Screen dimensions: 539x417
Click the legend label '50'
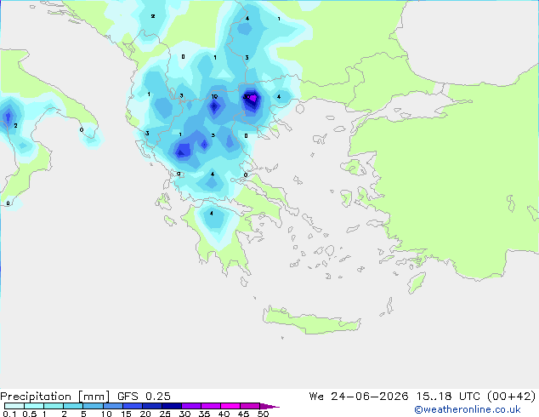(x=263, y=414)
